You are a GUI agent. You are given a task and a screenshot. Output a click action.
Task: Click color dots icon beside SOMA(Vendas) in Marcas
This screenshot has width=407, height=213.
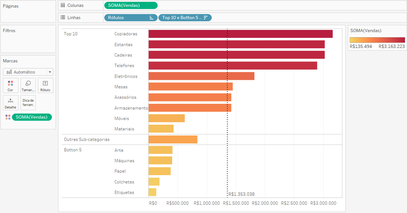point(8,117)
